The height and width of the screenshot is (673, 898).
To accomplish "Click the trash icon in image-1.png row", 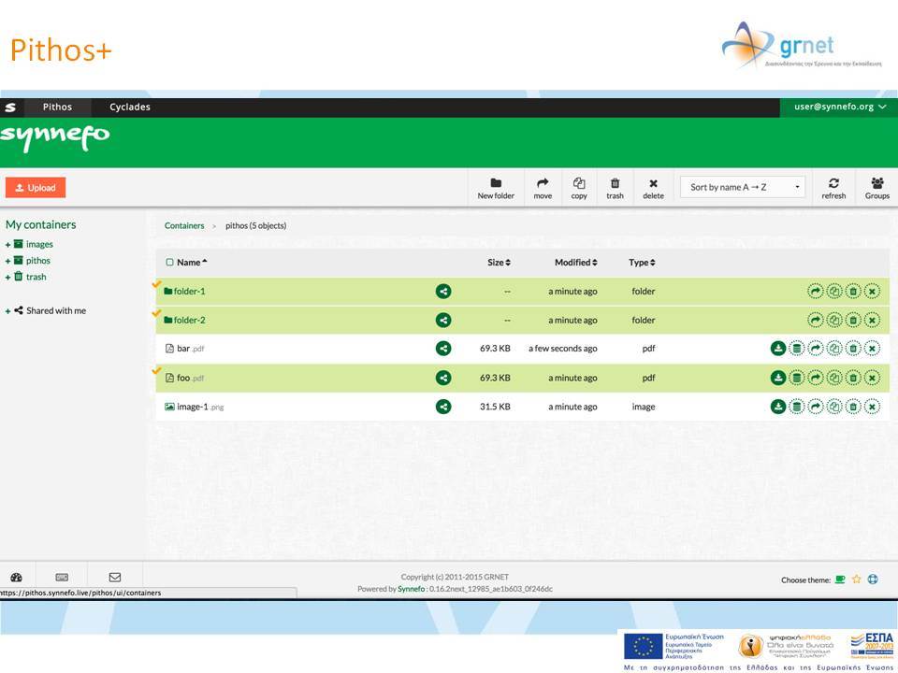I will click(853, 407).
